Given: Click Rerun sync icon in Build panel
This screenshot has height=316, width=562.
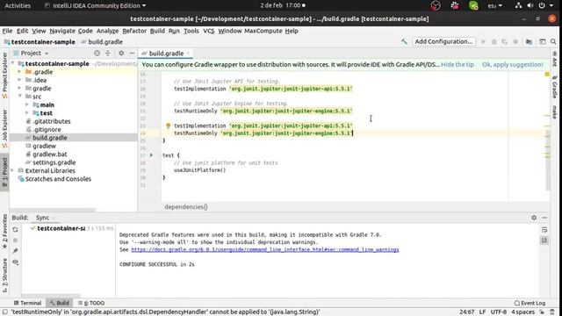Looking at the screenshot, I should coord(15,229).
